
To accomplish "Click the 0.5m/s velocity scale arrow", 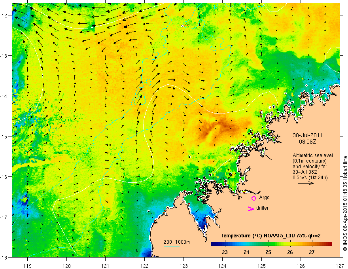I will click(x=306, y=183).
